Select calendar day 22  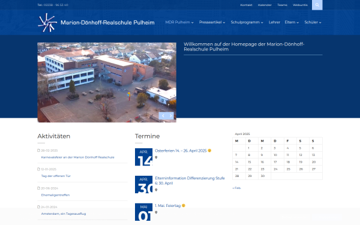pos(250,169)
